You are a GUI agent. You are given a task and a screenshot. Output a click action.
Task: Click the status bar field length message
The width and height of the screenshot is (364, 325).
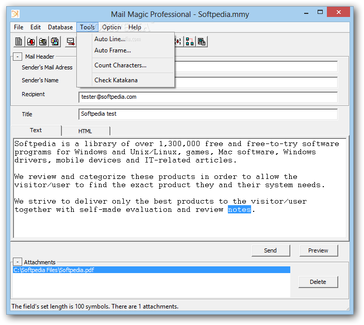coord(95,306)
